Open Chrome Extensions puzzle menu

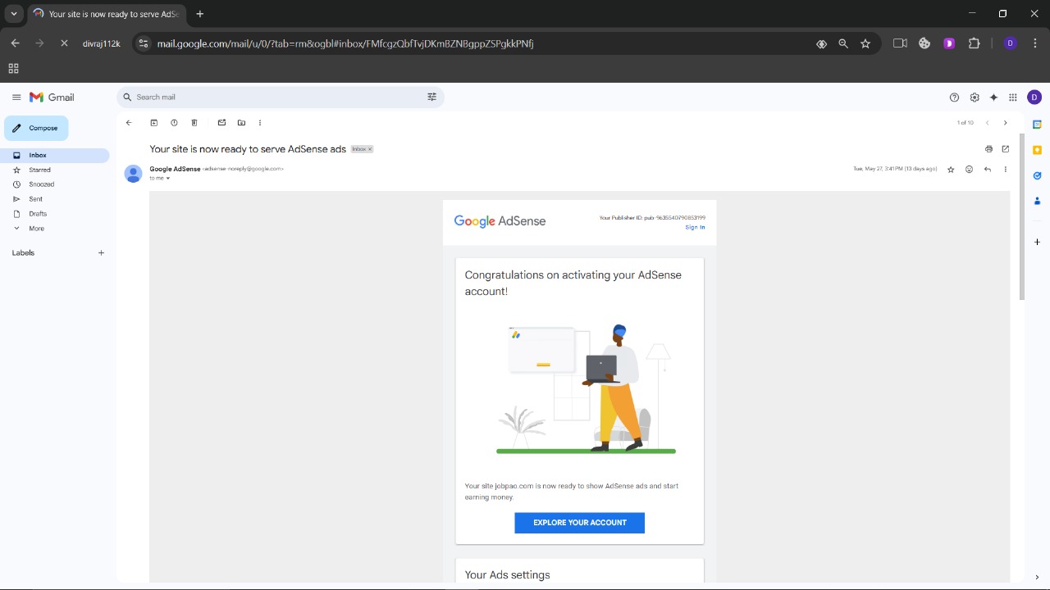tap(975, 43)
